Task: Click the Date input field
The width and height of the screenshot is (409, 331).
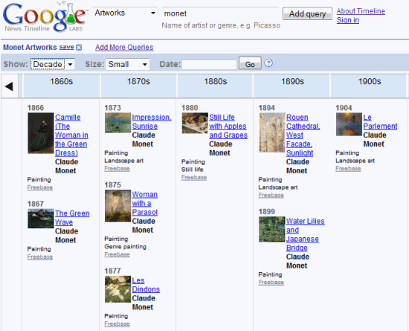Action: [x=209, y=65]
